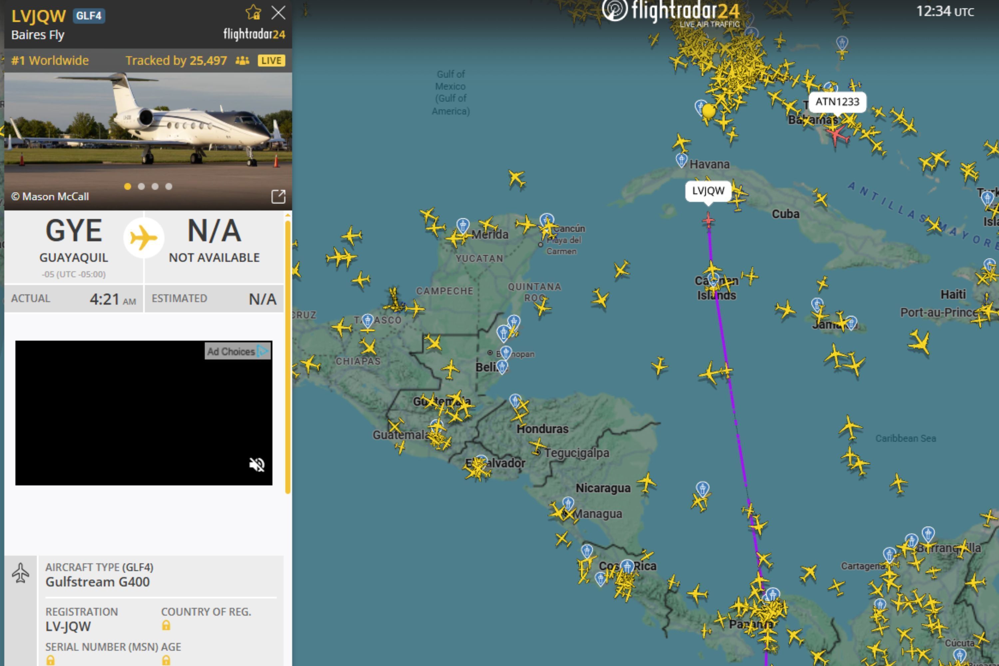Click the Panama City airport pin
Viewport: 999px width, 666px height.
[x=772, y=595]
